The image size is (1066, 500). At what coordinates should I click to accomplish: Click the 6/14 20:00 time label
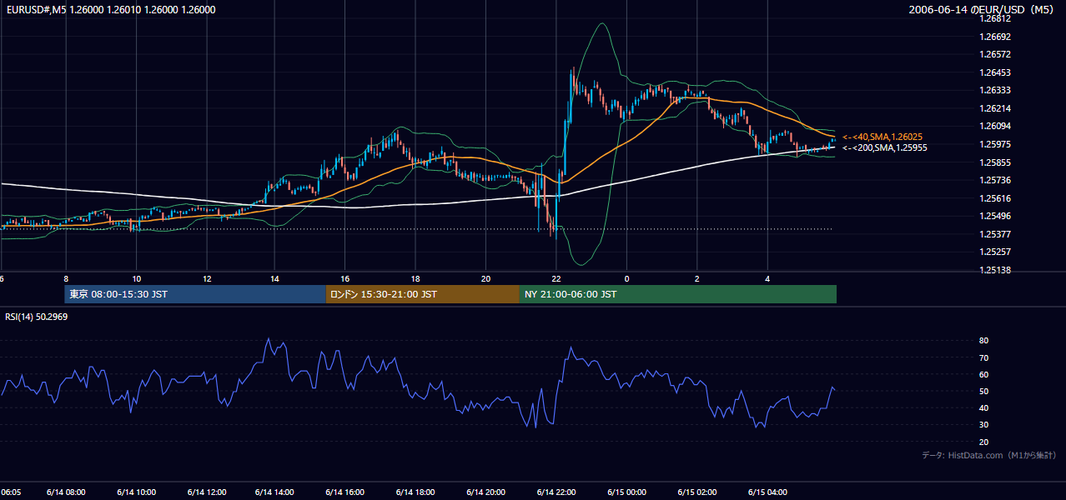click(x=486, y=492)
